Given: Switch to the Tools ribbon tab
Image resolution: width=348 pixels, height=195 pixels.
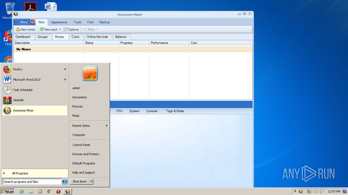Looking at the screenshot, I should coord(77,22).
